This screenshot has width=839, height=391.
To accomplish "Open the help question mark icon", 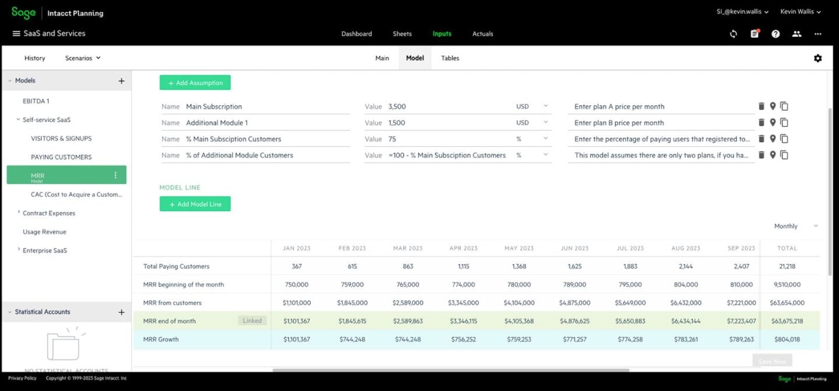I will click(775, 34).
